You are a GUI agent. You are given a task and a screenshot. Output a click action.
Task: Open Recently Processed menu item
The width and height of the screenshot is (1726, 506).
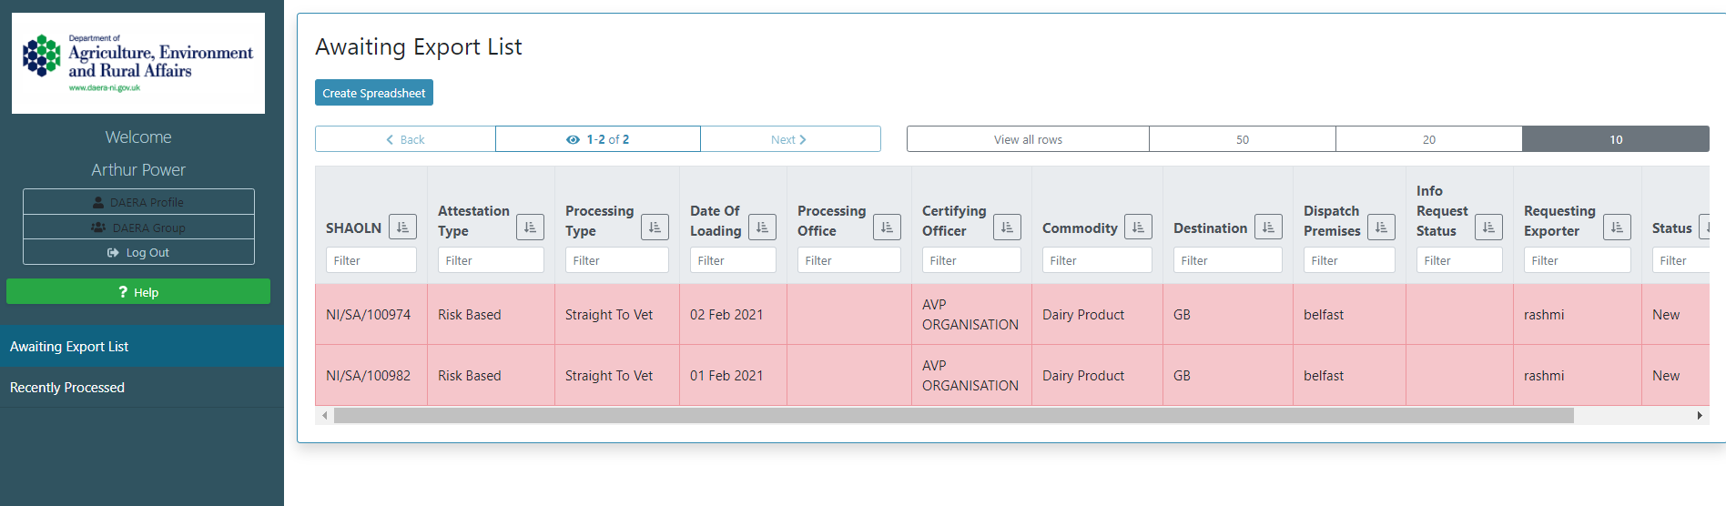tap(142, 387)
